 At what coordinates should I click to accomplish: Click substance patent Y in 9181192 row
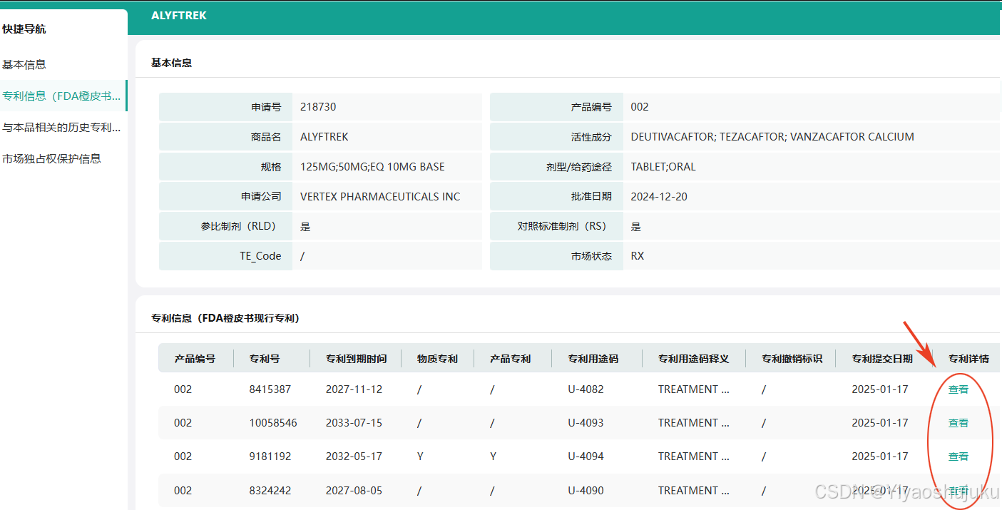pyautogui.click(x=421, y=457)
